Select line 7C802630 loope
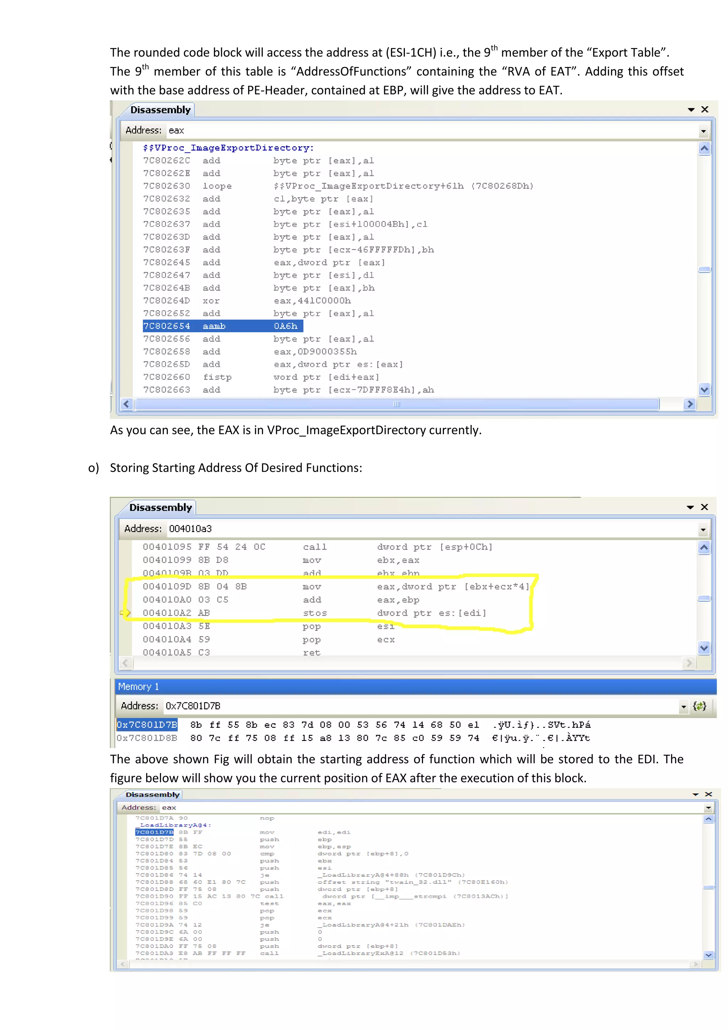The image size is (728, 1030). point(338,186)
